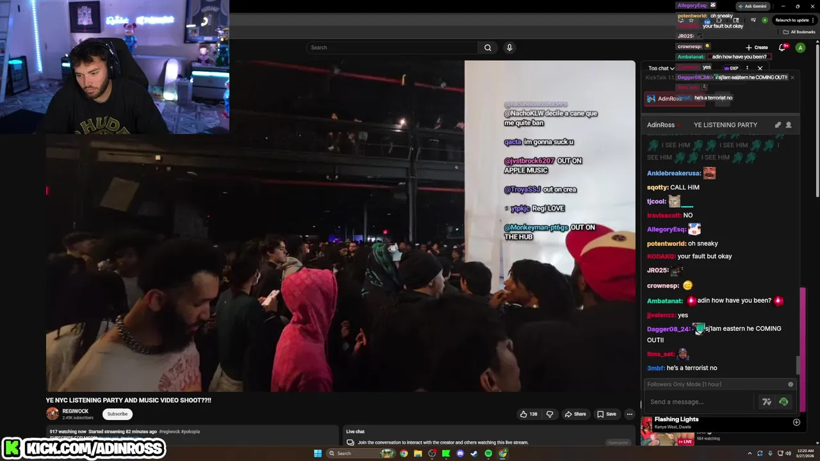Click the Followers Only Mode info icon

(791, 384)
